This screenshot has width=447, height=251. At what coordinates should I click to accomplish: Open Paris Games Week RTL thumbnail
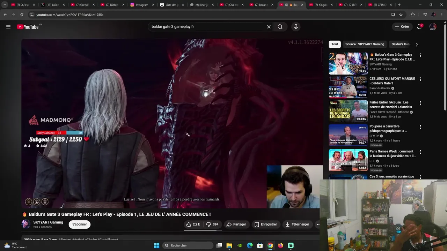(348, 160)
